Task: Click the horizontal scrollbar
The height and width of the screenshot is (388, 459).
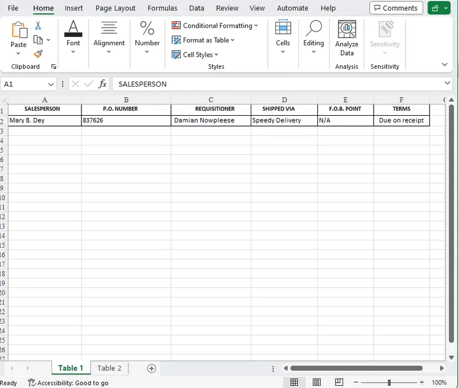Action: (x=356, y=368)
